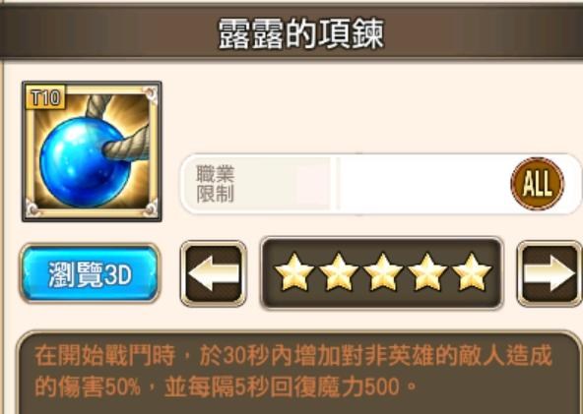583x414 pixels.
Task: Tap the item effect description panel
Action: tap(299, 373)
